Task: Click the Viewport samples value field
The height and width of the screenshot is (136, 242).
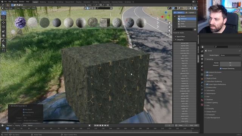Action: pos(230,65)
